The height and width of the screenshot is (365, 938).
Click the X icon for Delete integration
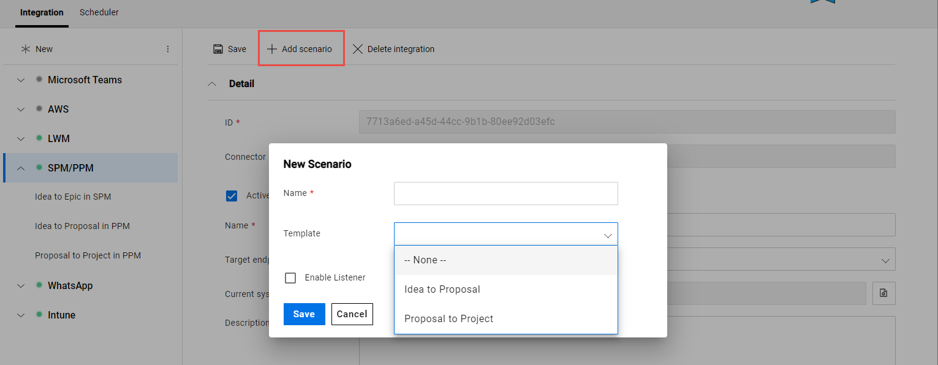click(x=358, y=49)
